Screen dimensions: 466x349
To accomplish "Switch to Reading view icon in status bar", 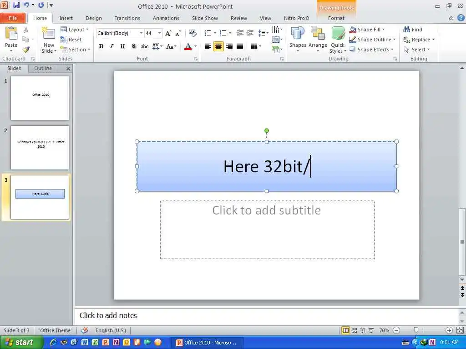I will (x=363, y=330).
